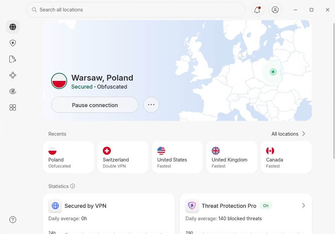Screen dimensions: 335x234
Task: Click the Threat Protection Pro shield icon
Action: point(192,206)
